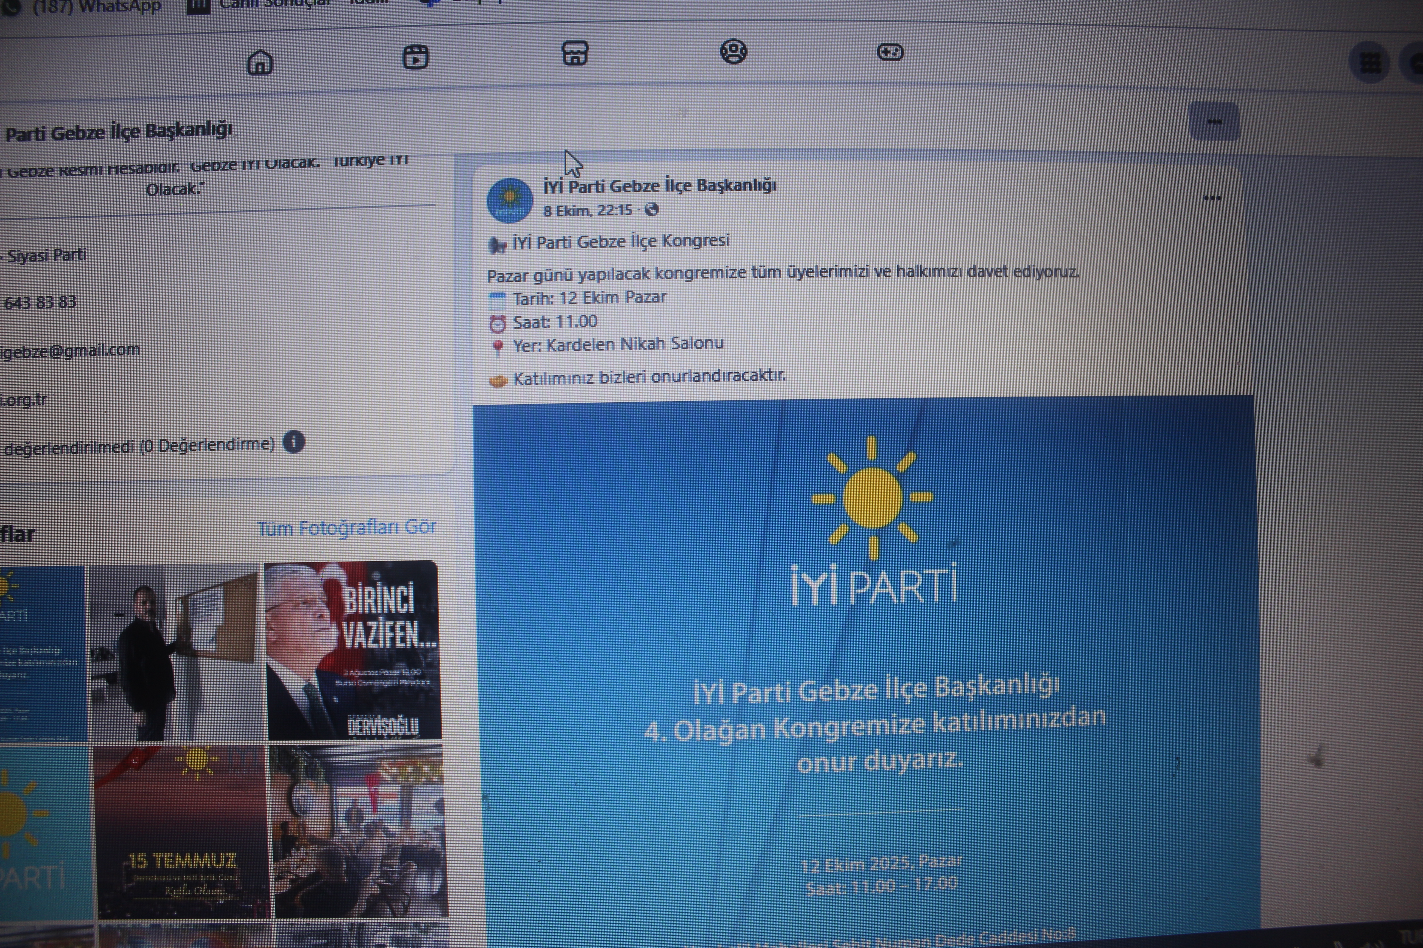Open the Marketplace storefront icon
Screen dimensions: 1423x948
point(575,53)
